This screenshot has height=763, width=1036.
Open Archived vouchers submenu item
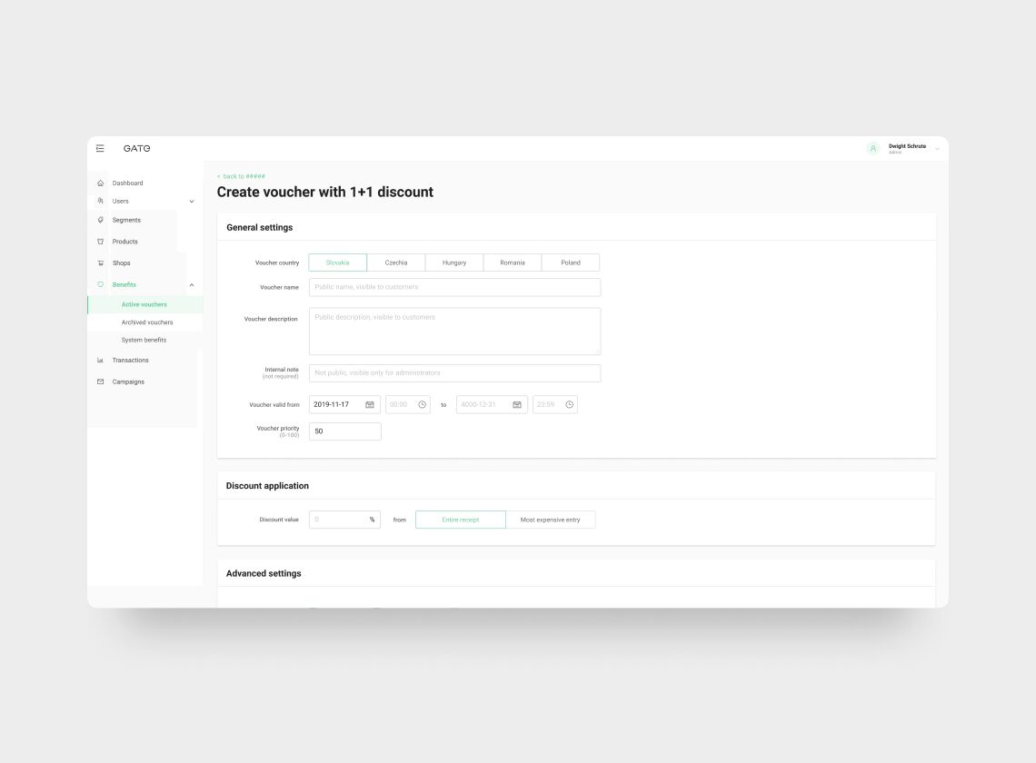click(146, 322)
